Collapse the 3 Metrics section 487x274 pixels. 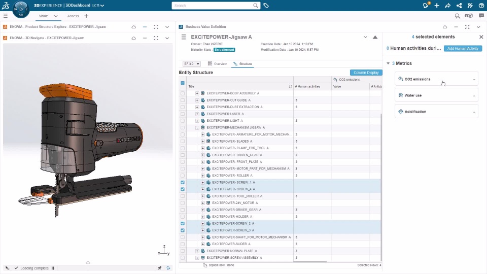(388, 63)
